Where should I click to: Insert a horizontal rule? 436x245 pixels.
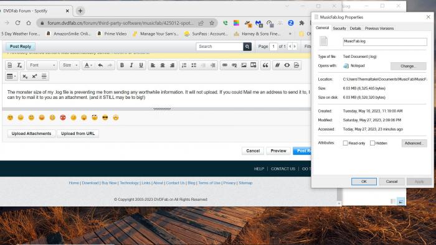click(x=44, y=76)
